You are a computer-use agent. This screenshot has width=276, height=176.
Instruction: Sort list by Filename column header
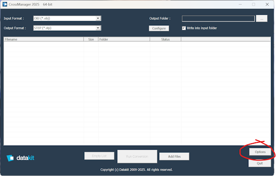44,39
